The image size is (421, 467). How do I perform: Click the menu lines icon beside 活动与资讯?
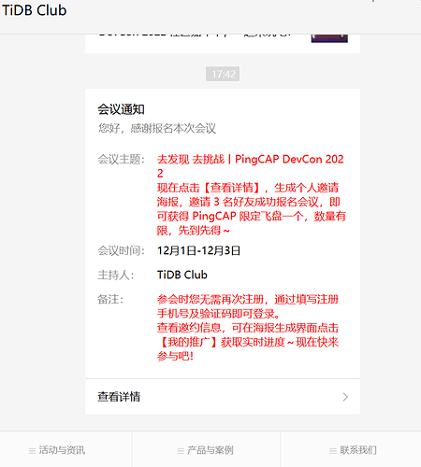(32, 450)
